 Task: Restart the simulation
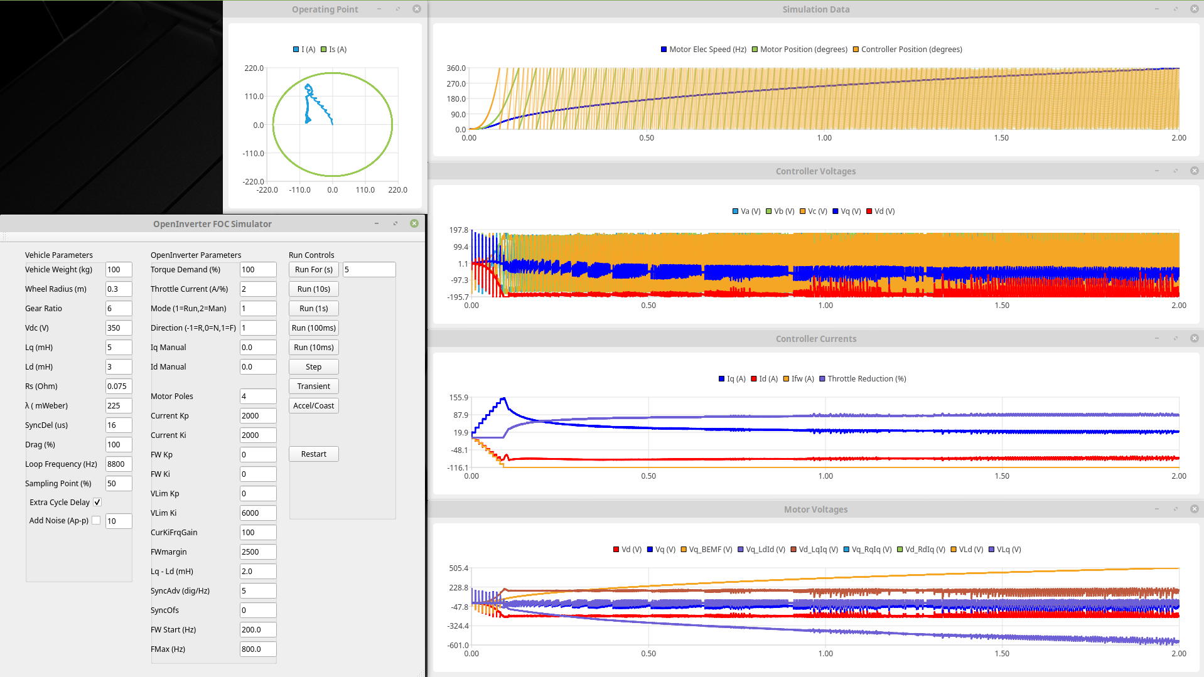click(x=313, y=454)
